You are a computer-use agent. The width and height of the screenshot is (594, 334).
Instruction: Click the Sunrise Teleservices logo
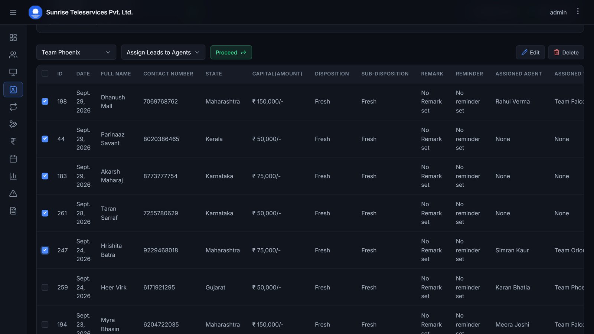[35, 12]
